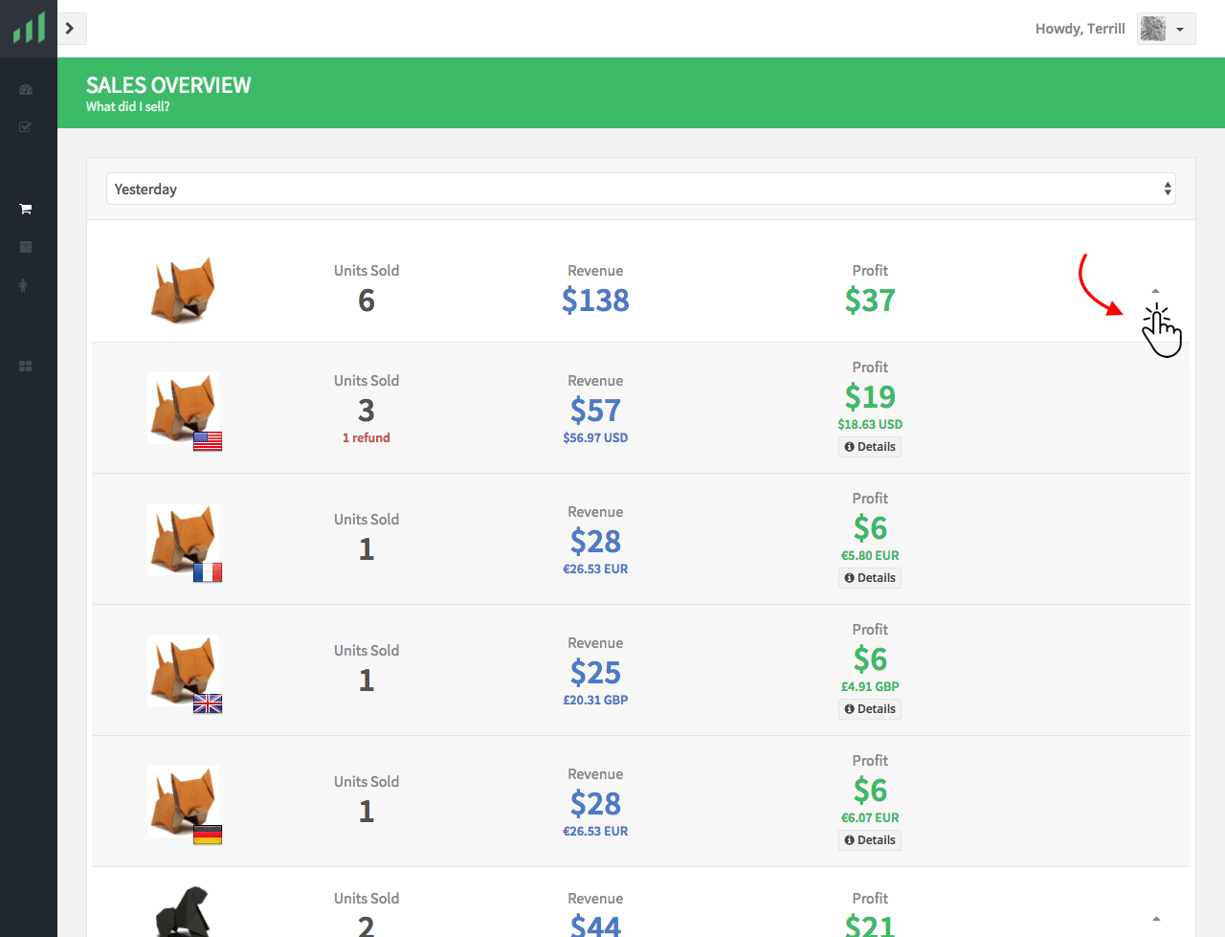1225x937 pixels.
Task: Open the archive box icon in the sidebar
Action: [26, 247]
